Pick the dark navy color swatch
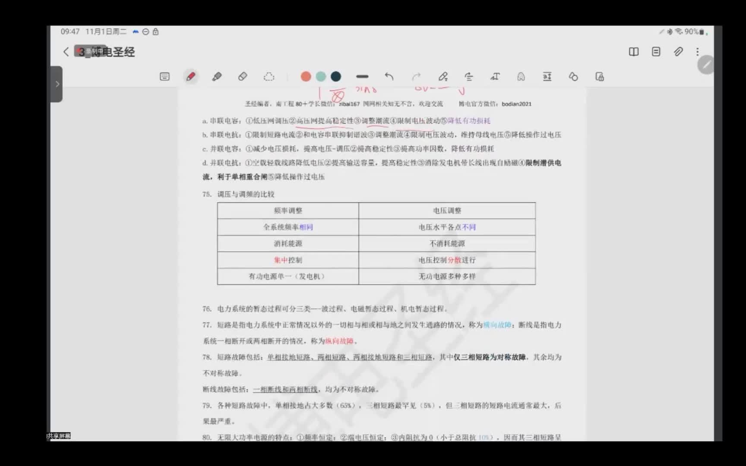 click(x=336, y=77)
